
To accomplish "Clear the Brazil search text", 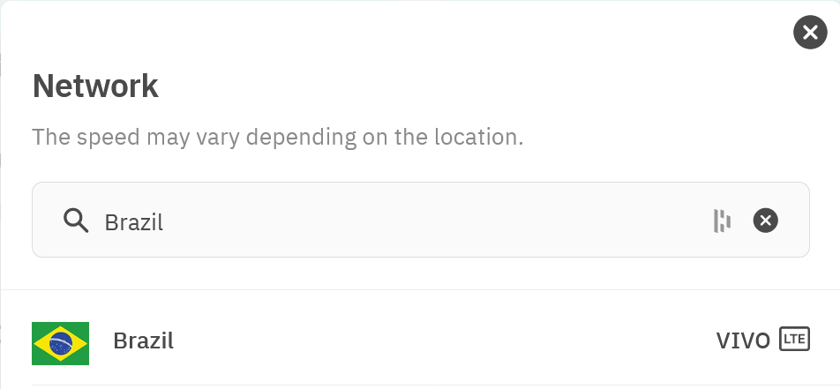I will click(766, 221).
